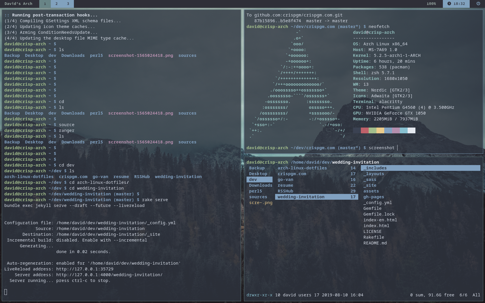Select the _includes folder in ranger's preview column
Screen dimensions: 485x303
click(x=375, y=168)
